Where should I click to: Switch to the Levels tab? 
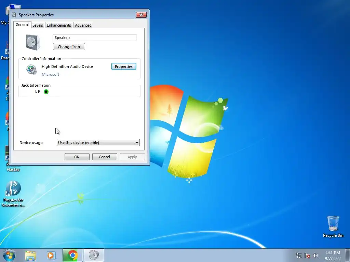pyautogui.click(x=38, y=25)
